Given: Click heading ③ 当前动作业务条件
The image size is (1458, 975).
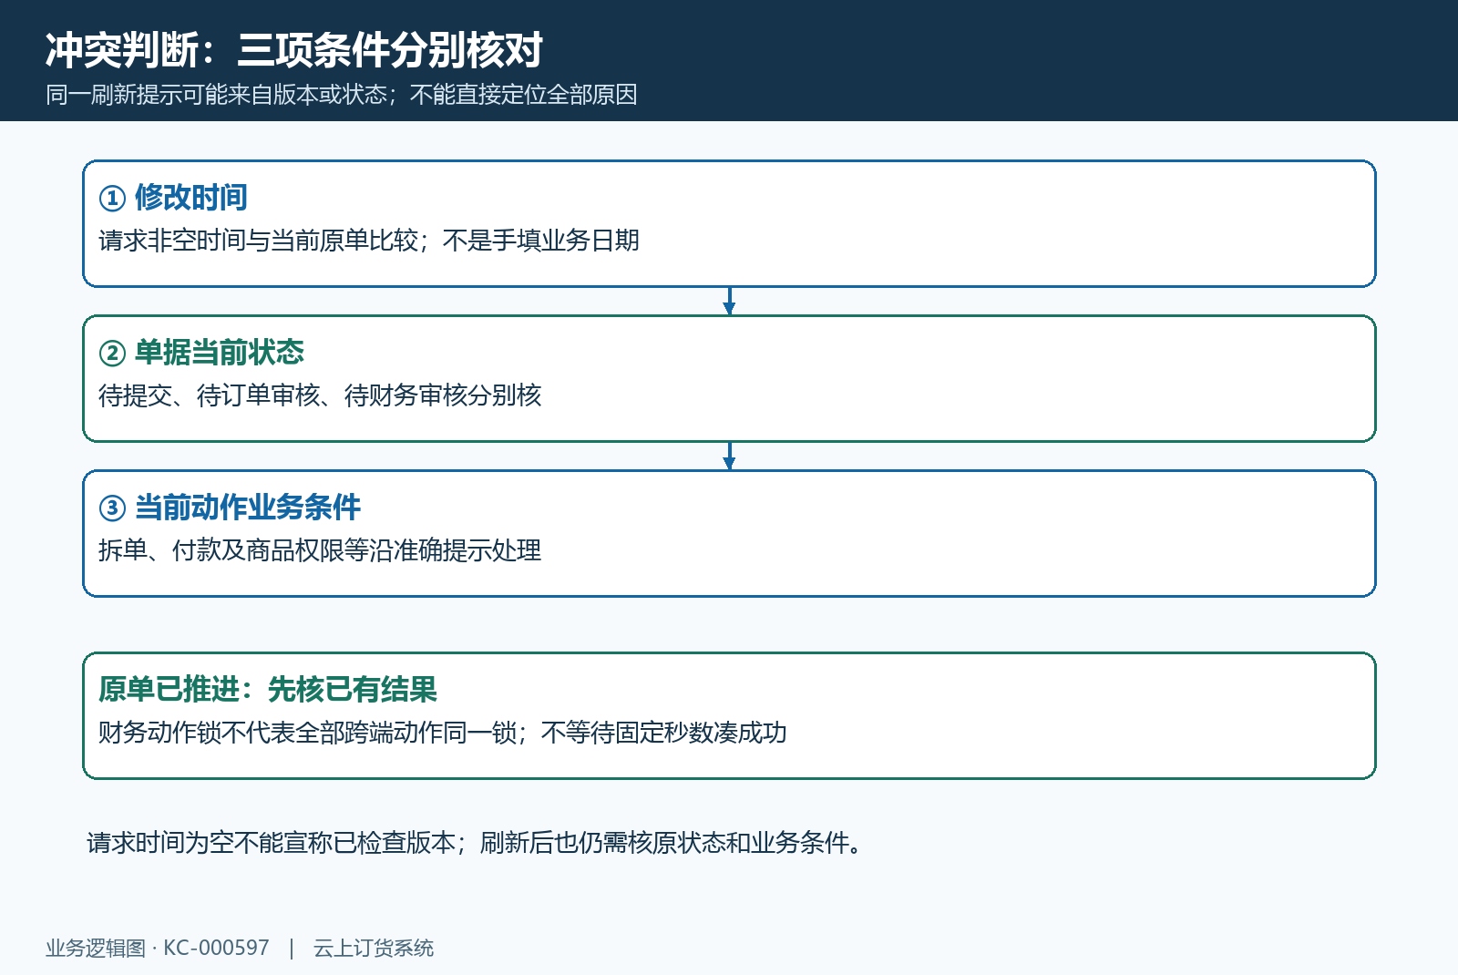Looking at the screenshot, I should pyautogui.click(x=230, y=507).
